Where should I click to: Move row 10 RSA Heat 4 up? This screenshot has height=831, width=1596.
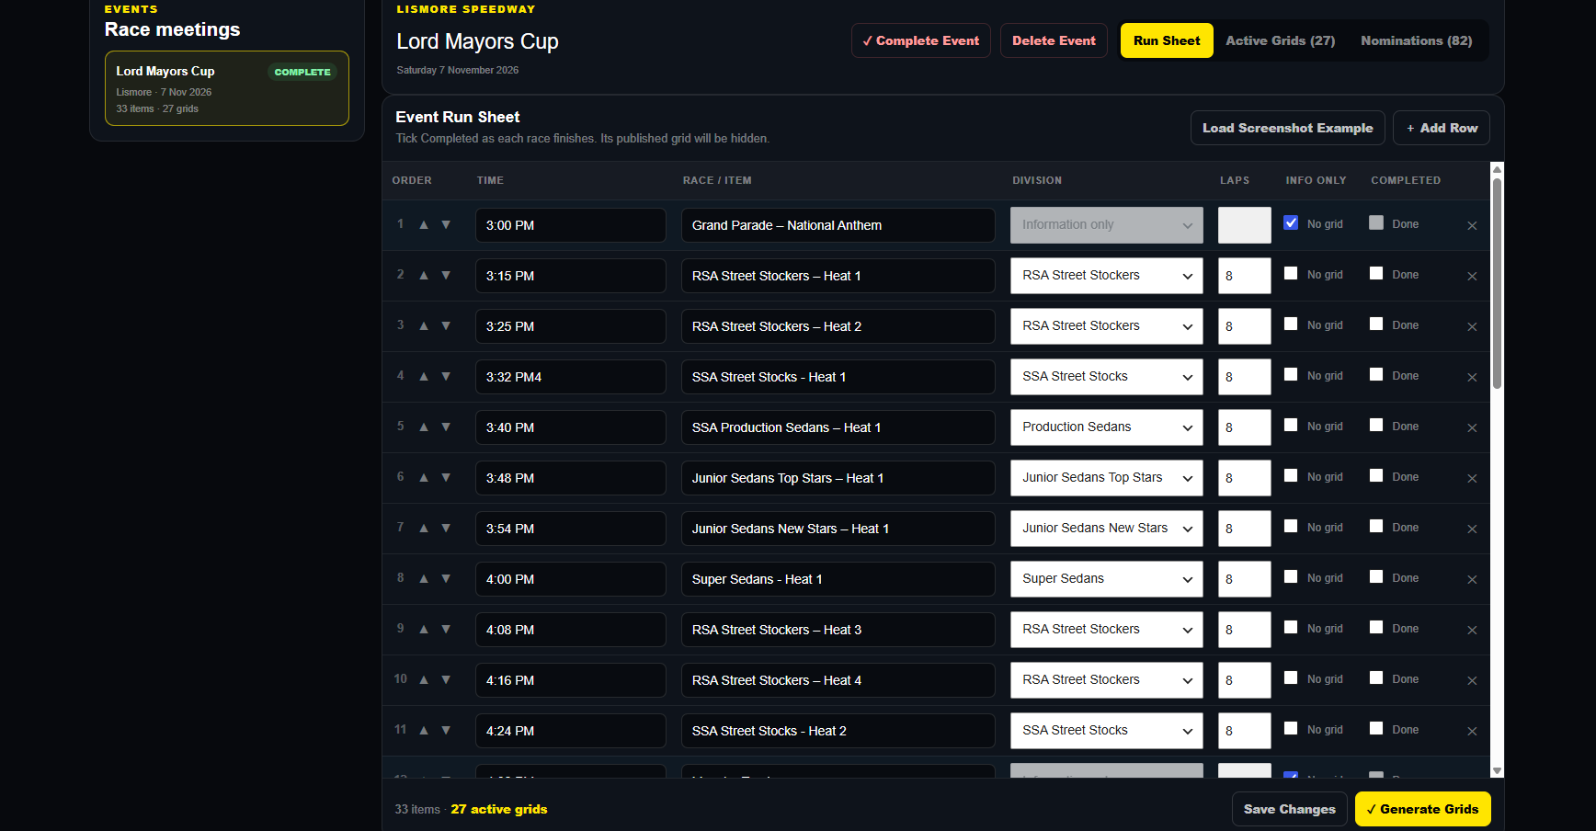424,679
